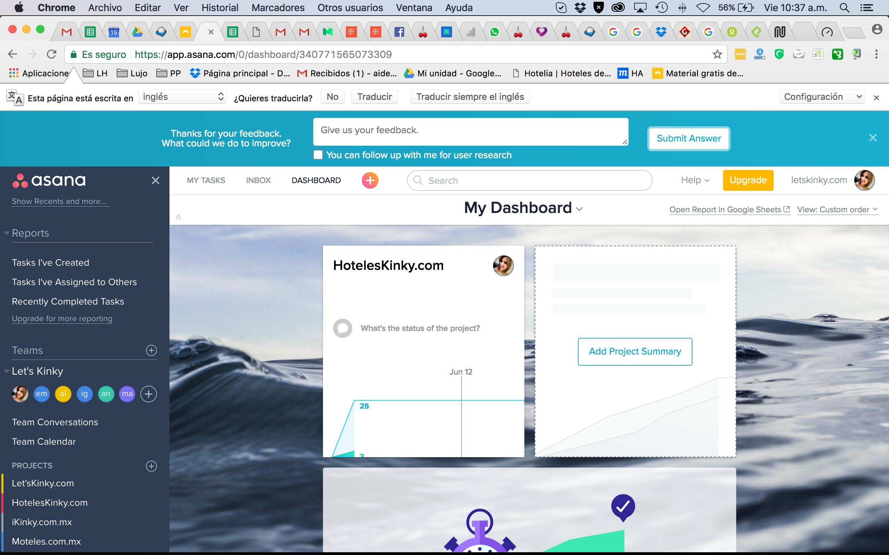Screen dimensions: 889x555
Task: Switch to the WhatsApp tab
Action: [495, 32]
